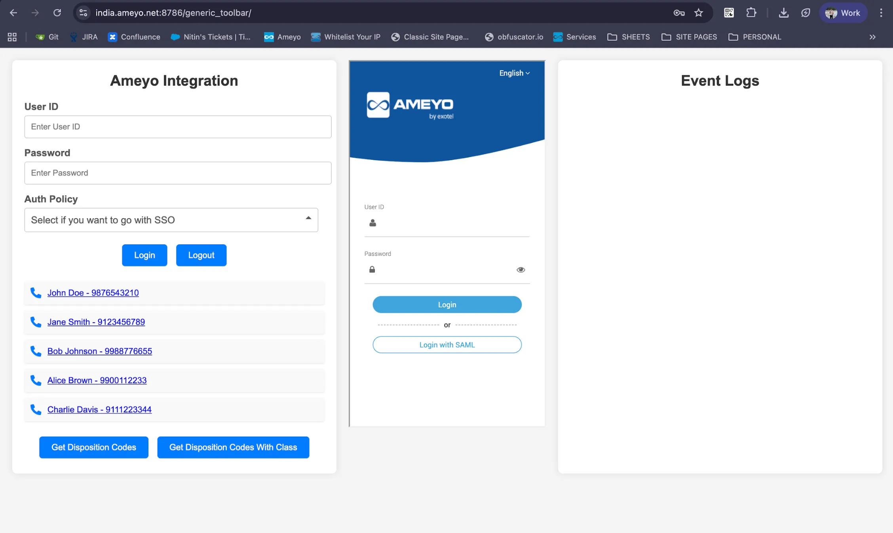Click the blue Login button under Auth Policy
This screenshot has width=893, height=533.
144,255
